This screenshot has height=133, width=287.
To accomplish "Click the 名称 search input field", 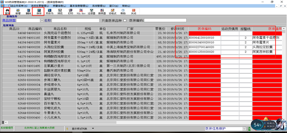I will [x=75, y=21].
